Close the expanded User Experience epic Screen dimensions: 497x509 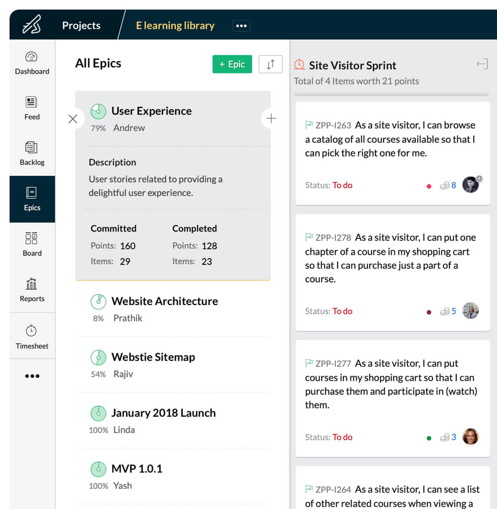click(73, 118)
